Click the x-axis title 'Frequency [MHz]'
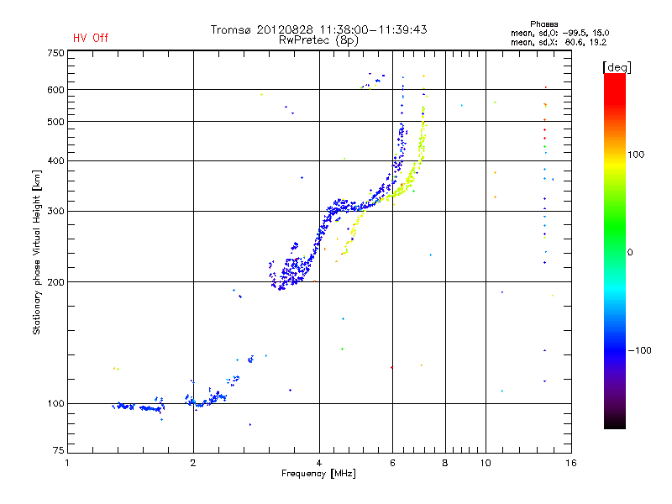This screenshot has width=672, height=504. [318, 474]
